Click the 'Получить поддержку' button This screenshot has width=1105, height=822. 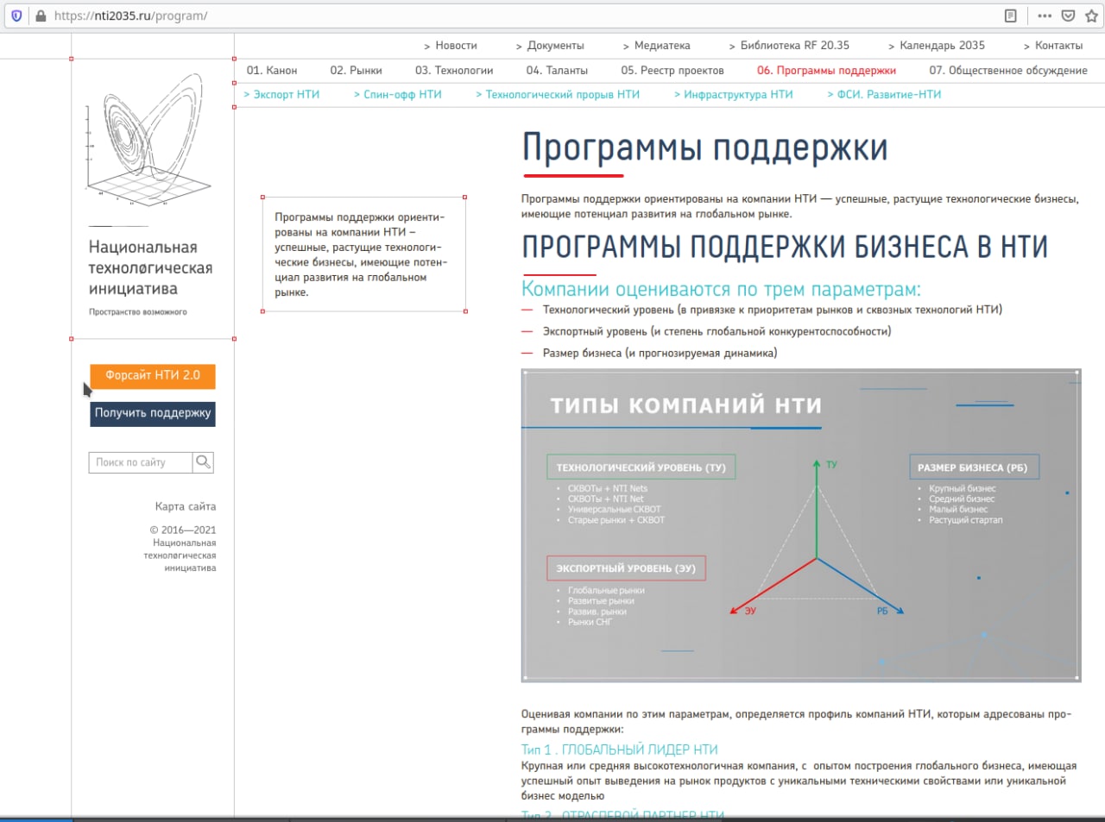point(153,414)
